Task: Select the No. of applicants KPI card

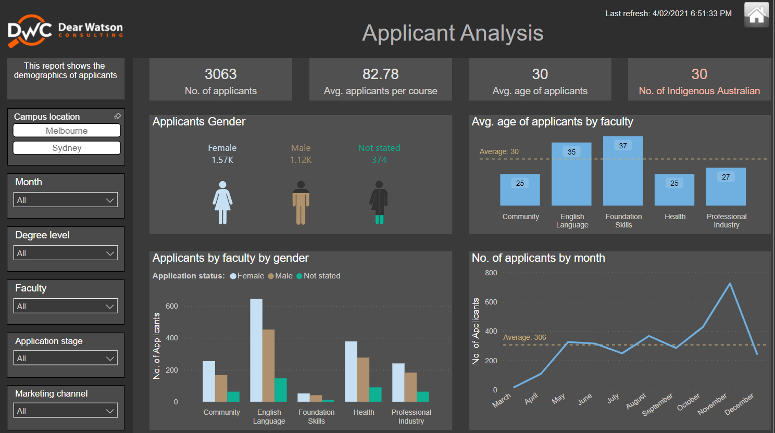Action: coord(220,79)
